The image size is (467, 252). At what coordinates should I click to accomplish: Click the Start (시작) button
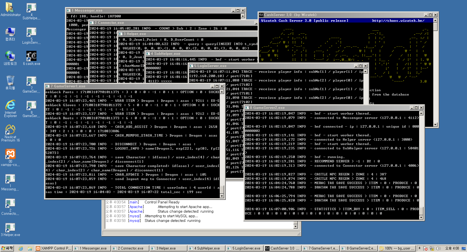[7, 248]
